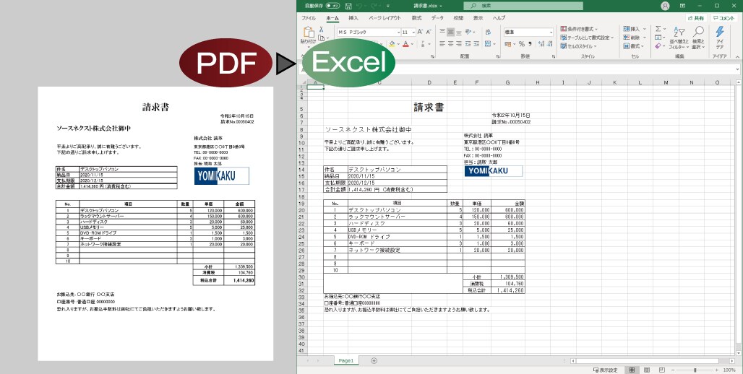Screen dimensions: 743x374
Task: Align text right
Action: coord(459,43)
